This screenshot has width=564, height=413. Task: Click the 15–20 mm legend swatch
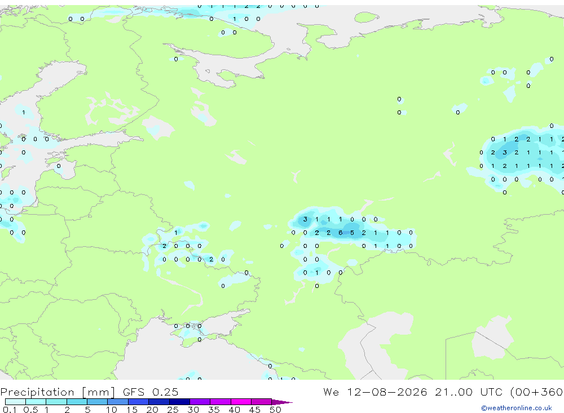pos(138,402)
